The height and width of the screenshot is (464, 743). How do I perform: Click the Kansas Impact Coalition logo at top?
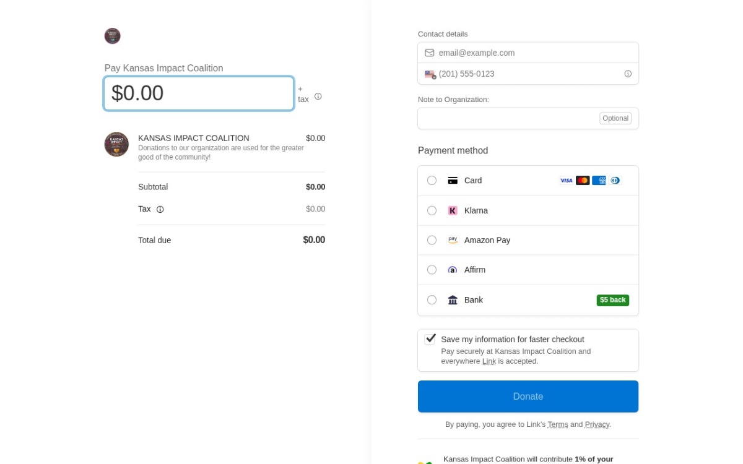click(x=112, y=36)
